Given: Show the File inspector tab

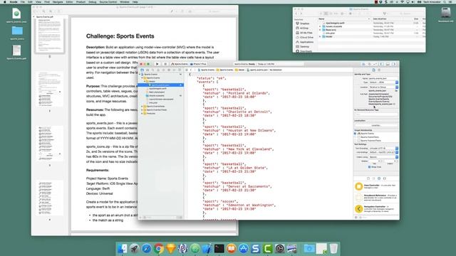Looking at the screenshot, I should (x=373, y=70).
